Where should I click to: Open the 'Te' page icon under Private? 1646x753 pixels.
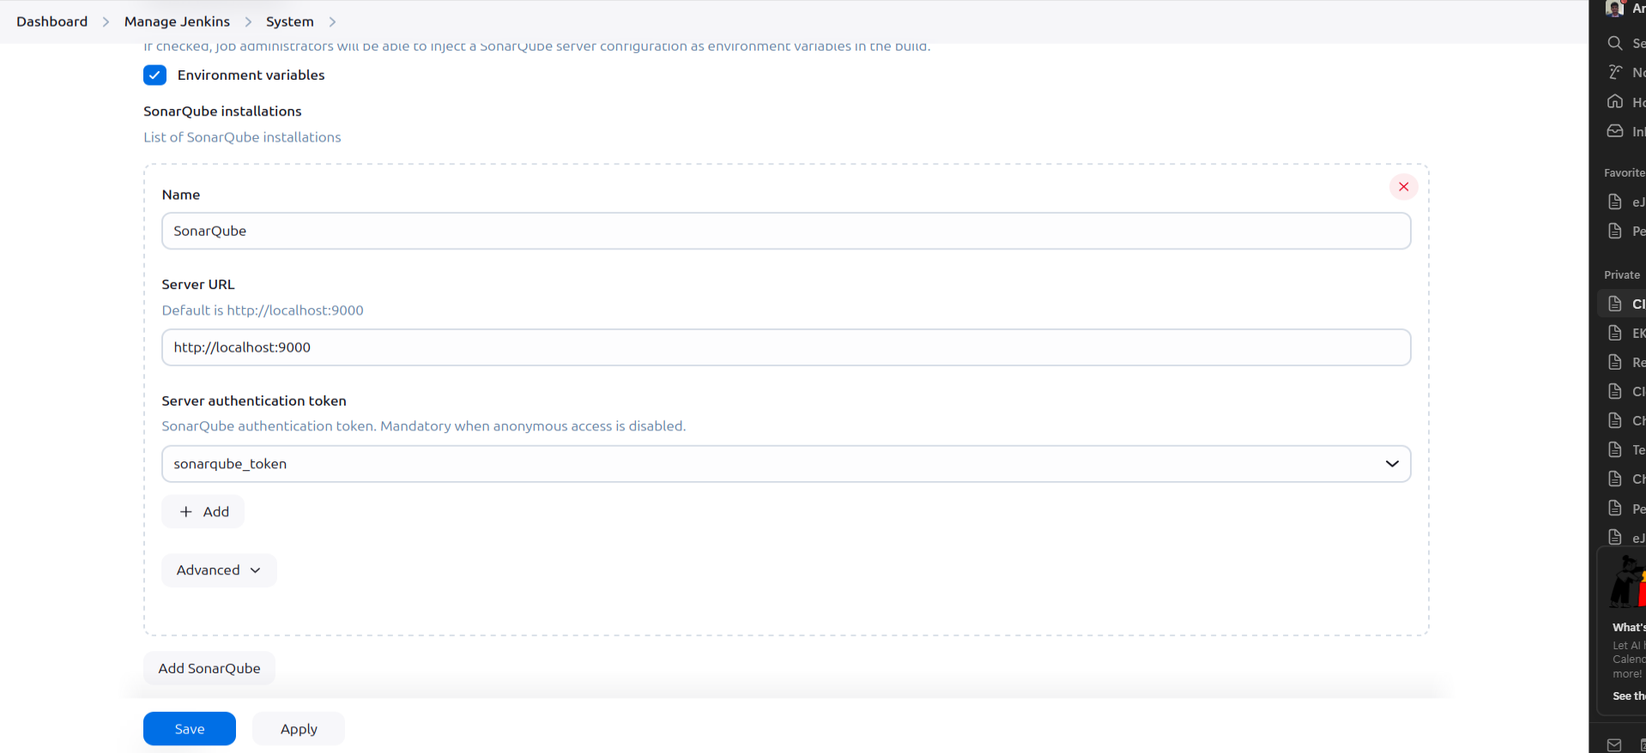(1615, 449)
